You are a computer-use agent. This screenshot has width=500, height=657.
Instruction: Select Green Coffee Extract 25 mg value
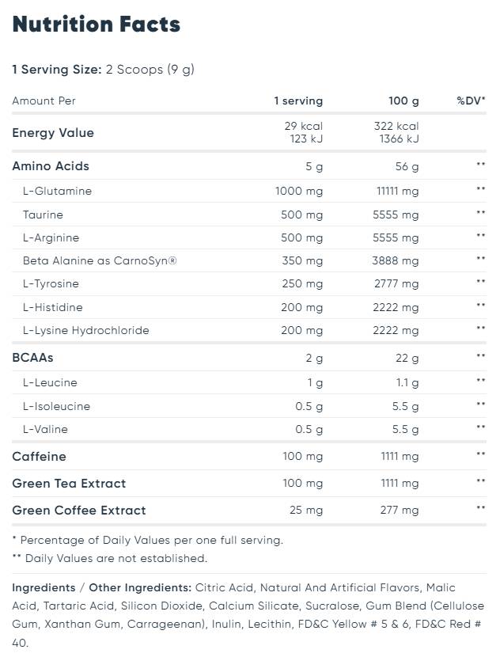[306, 511]
